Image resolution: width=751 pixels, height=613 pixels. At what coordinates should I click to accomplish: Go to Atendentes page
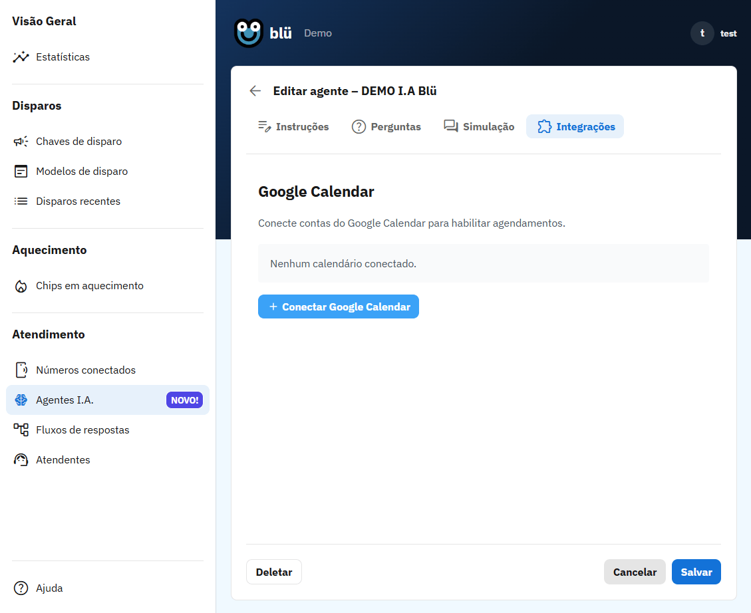click(x=108, y=460)
